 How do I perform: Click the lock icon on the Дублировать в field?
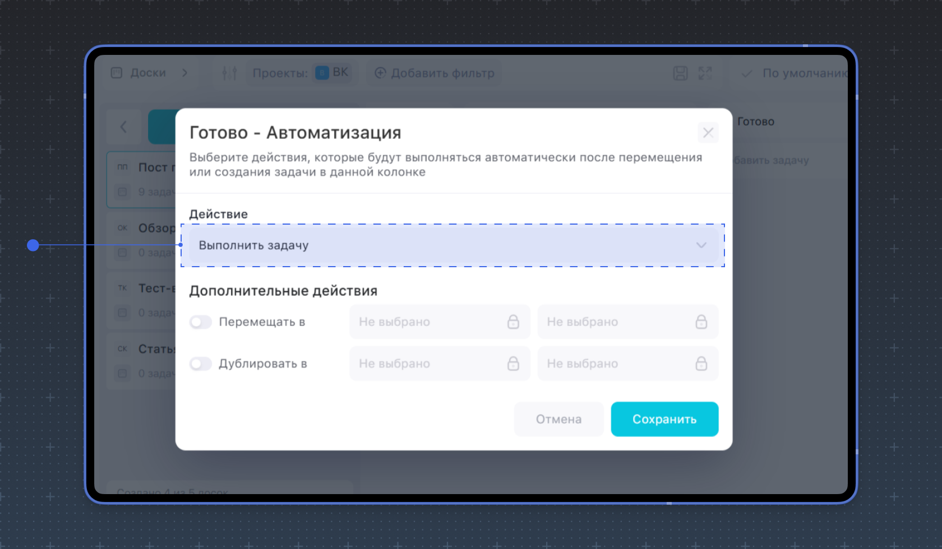(513, 364)
